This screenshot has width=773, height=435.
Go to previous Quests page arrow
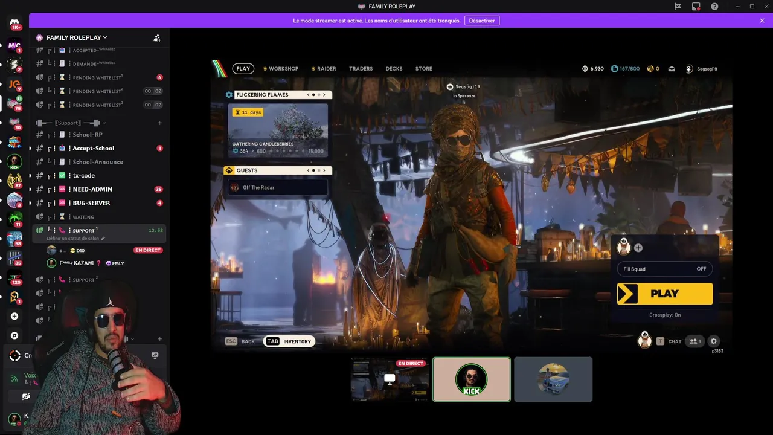[309, 170]
